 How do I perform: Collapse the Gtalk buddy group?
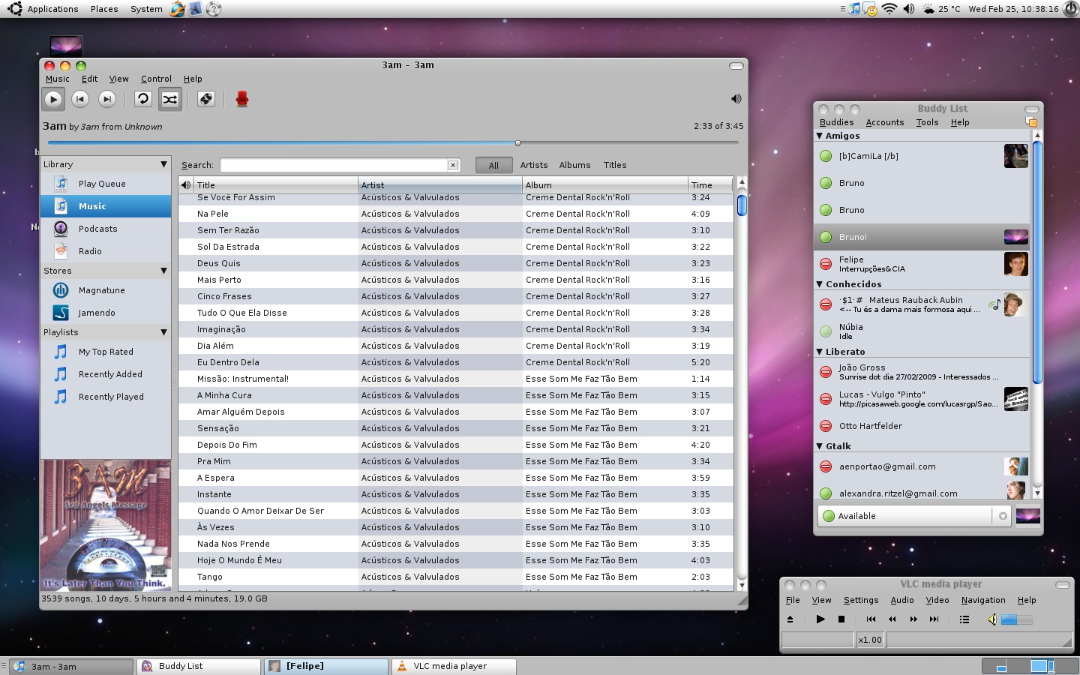[820, 446]
